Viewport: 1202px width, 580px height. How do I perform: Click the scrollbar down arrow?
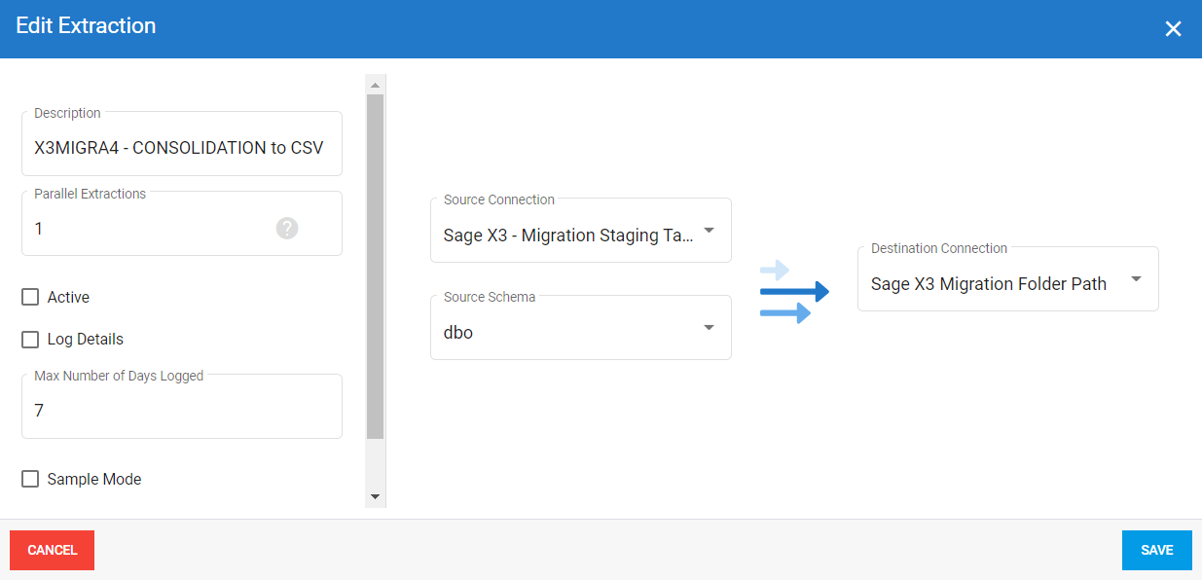click(375, 496)
